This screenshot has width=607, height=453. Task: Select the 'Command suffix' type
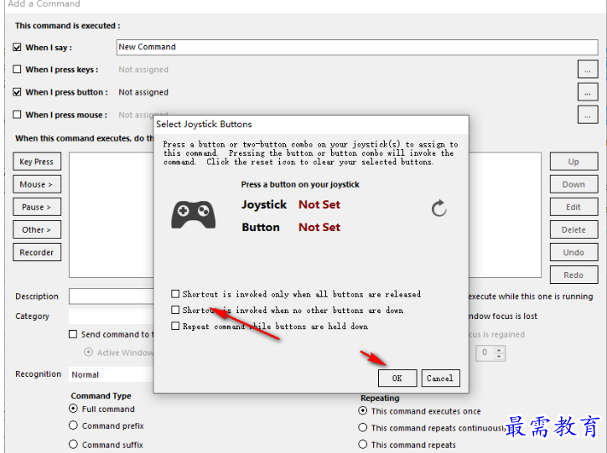[x=73, y=444]
